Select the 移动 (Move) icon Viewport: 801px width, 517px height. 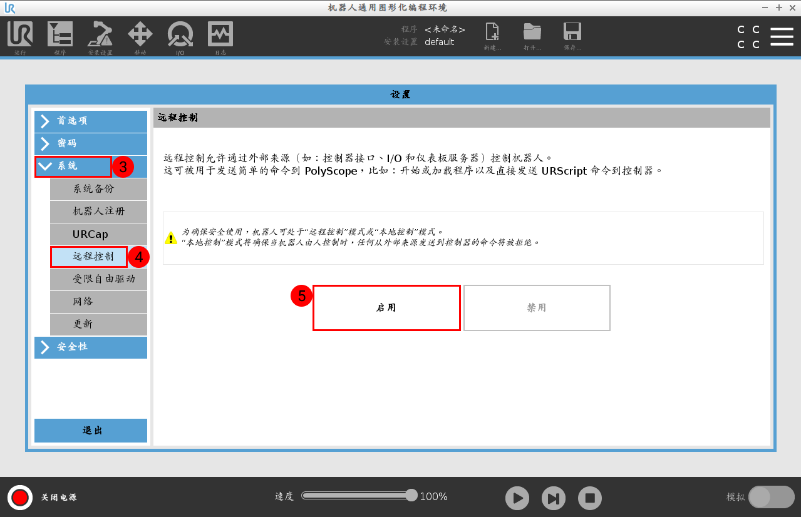pyautogui.click(x=140, y=38)
